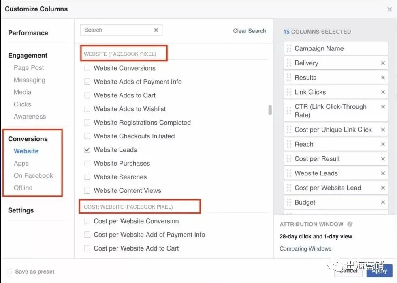Remove the Cost per Website Lead column
Viewport: 397px width, 283px height.
[x=383, y=188]
